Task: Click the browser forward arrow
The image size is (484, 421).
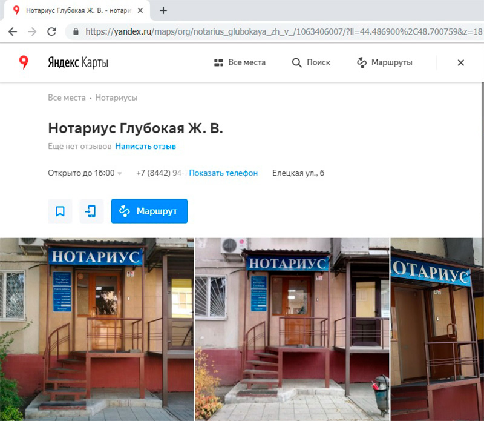Action: pos(32,31)
